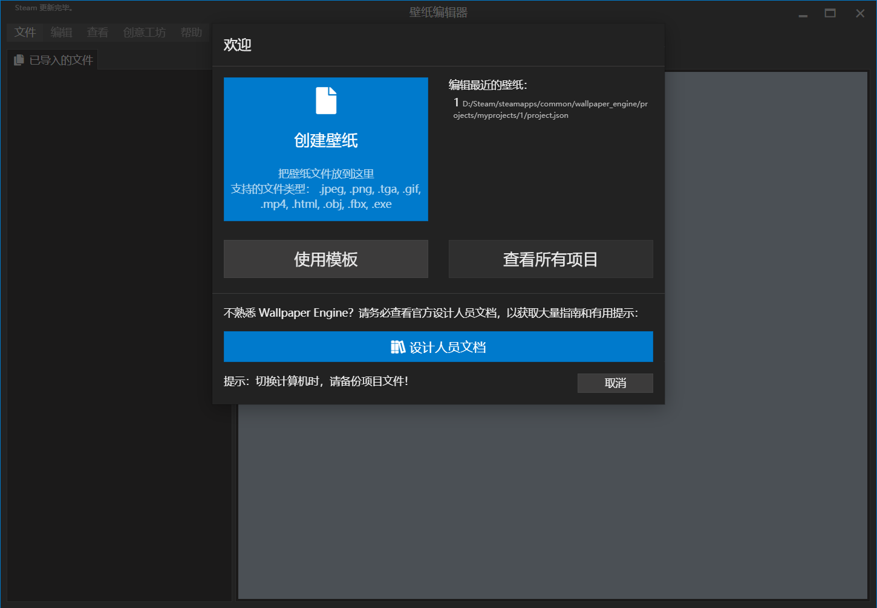Switch to the 已导入的文件 tab
Screen dimensions: 877x608
point(53,60)
